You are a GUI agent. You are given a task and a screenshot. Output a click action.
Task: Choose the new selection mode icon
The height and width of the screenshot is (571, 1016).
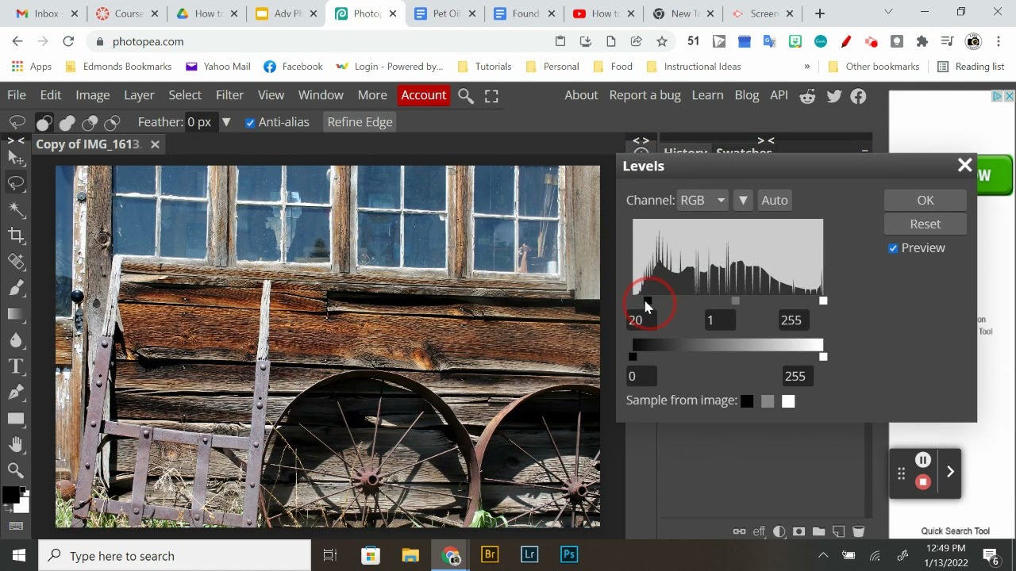(44, 122)
